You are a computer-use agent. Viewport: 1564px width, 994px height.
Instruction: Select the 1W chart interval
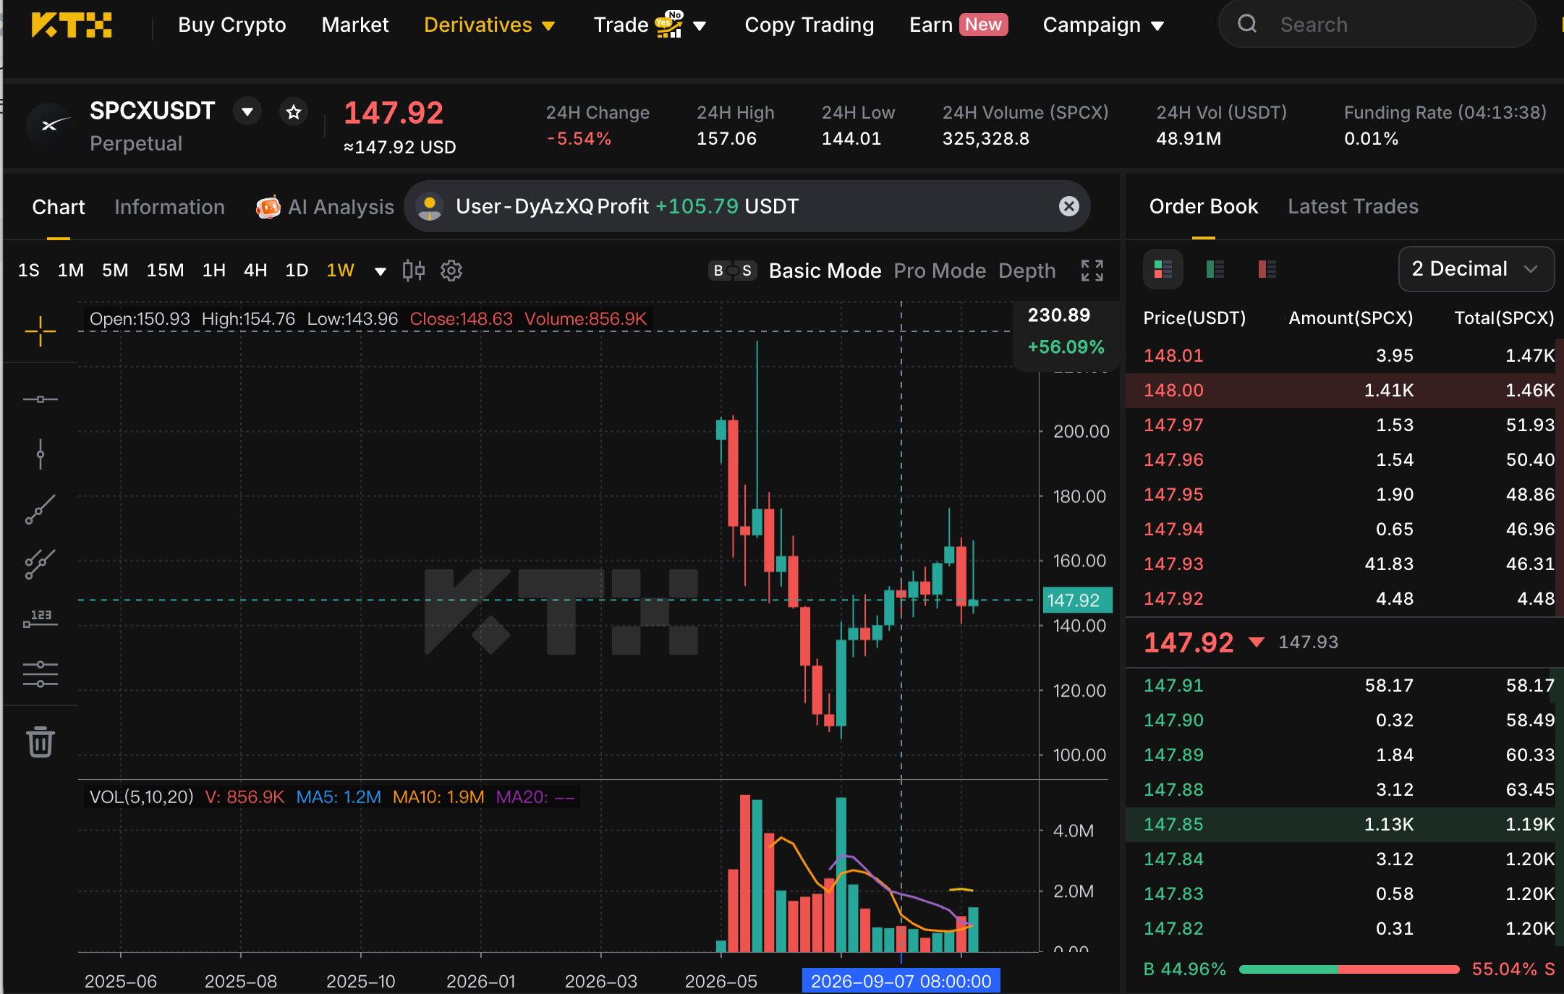click(x=340, y=271)
